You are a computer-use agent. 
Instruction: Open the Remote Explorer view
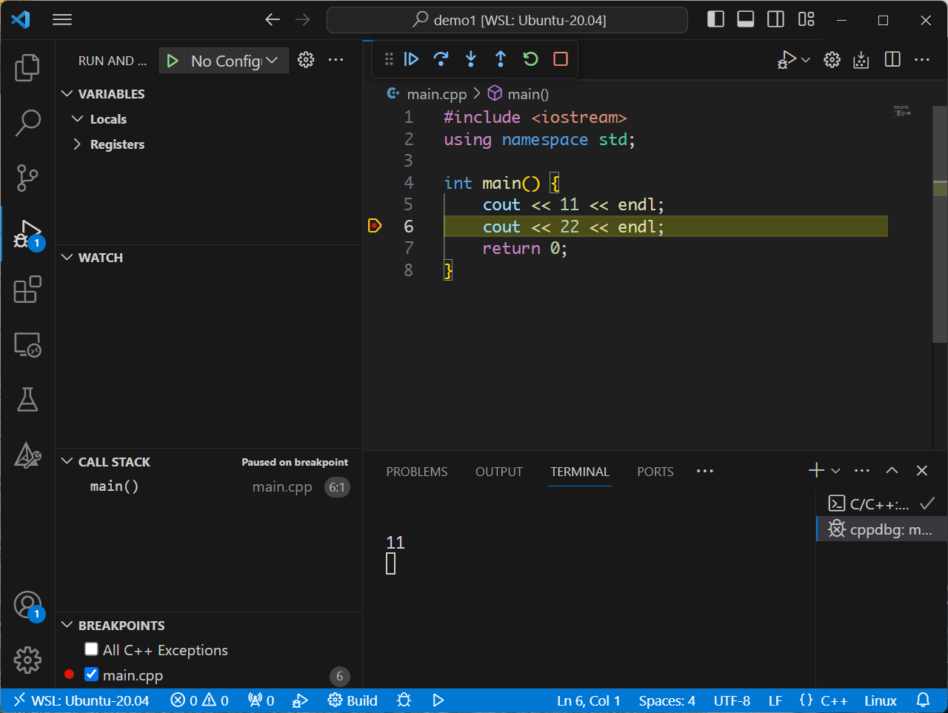click(x=27, y=345)
